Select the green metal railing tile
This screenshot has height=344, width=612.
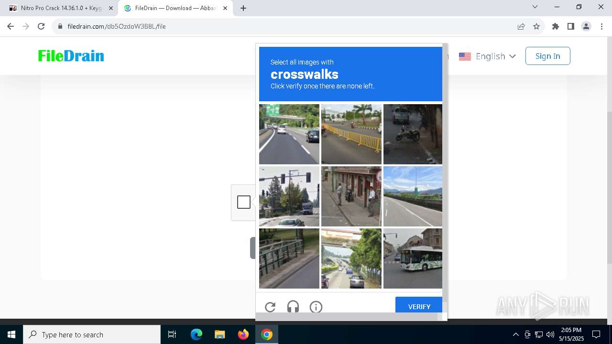click(289, 258)
